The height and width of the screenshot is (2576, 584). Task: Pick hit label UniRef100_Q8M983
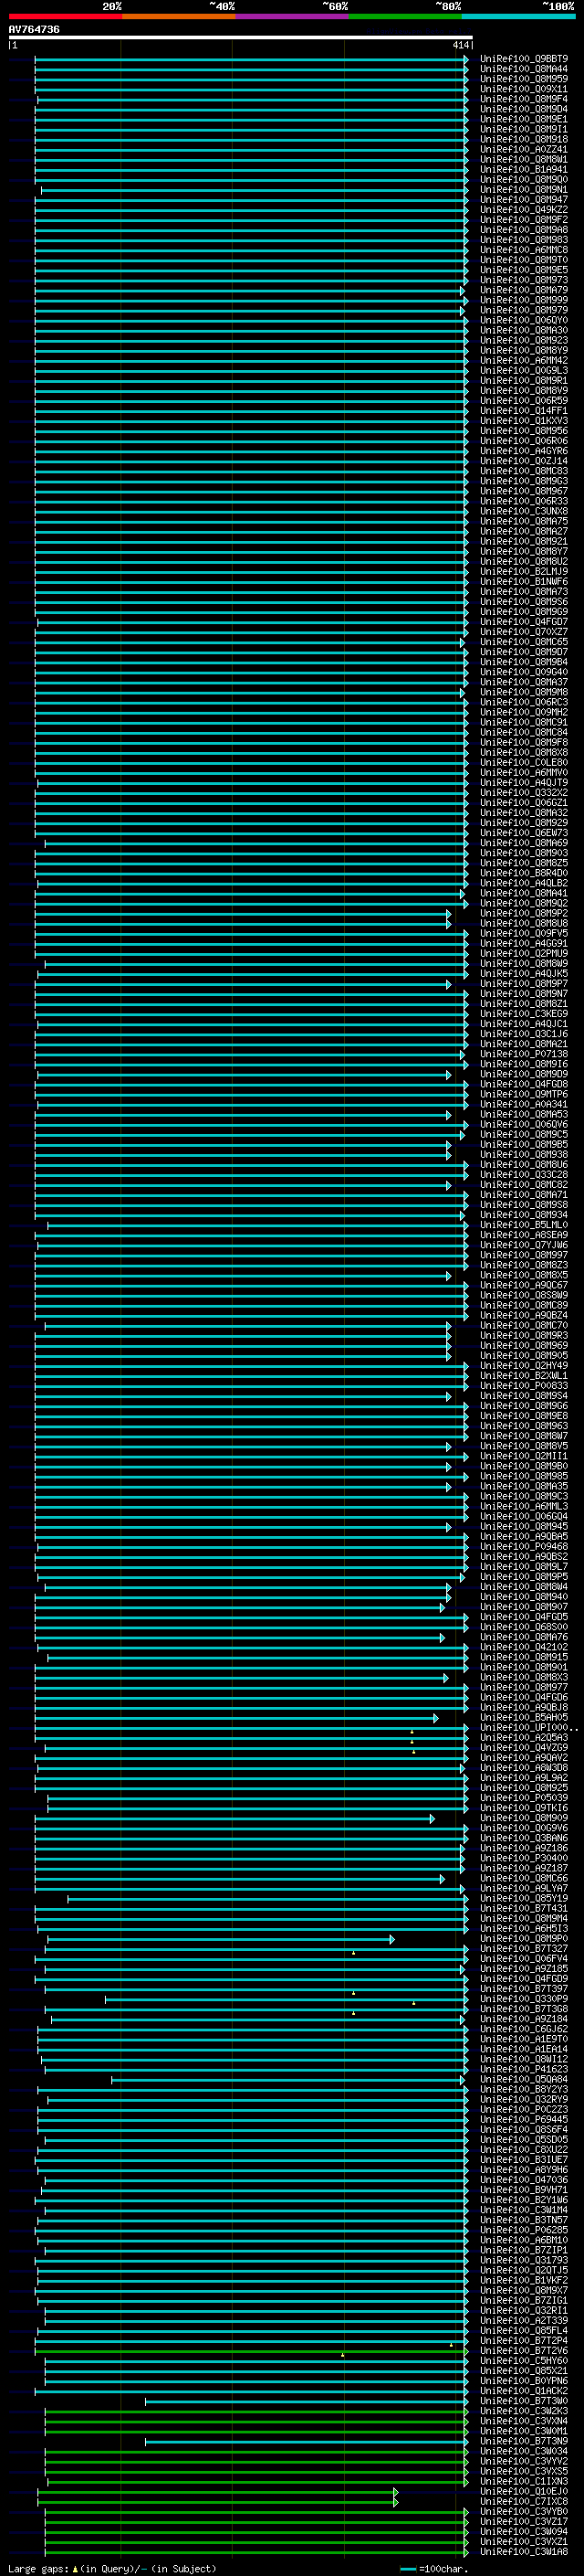[x=524, y=240]
